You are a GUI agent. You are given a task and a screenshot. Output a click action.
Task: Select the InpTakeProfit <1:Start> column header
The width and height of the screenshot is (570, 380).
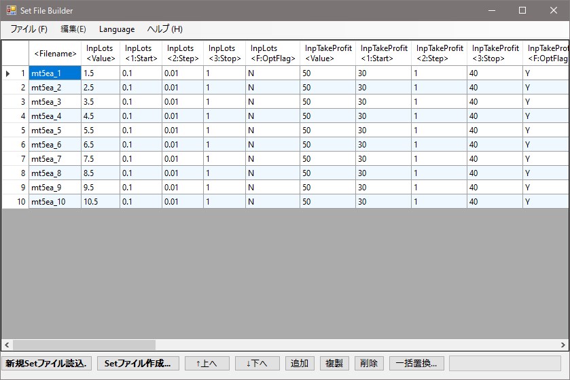pyautogui.click(x=384, y=54)
